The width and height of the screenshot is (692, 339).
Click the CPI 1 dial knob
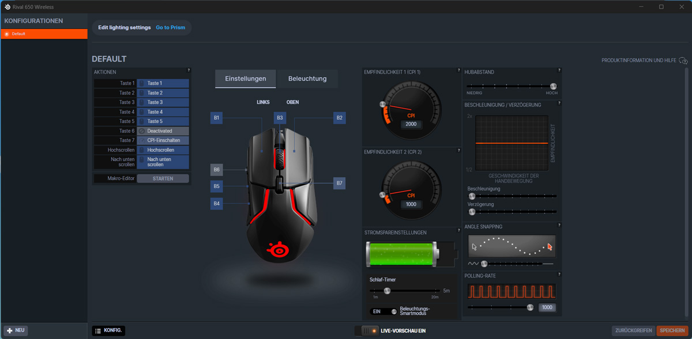pos(382,105)
